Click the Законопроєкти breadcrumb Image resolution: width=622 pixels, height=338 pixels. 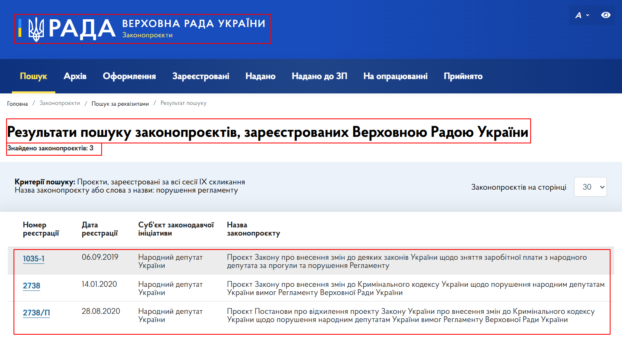pyautogui.click(x=60, y=103)
